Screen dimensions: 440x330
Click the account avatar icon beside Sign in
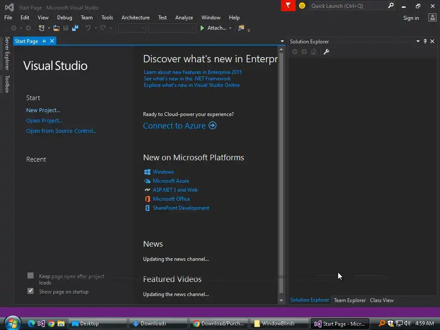coord(432,18)
